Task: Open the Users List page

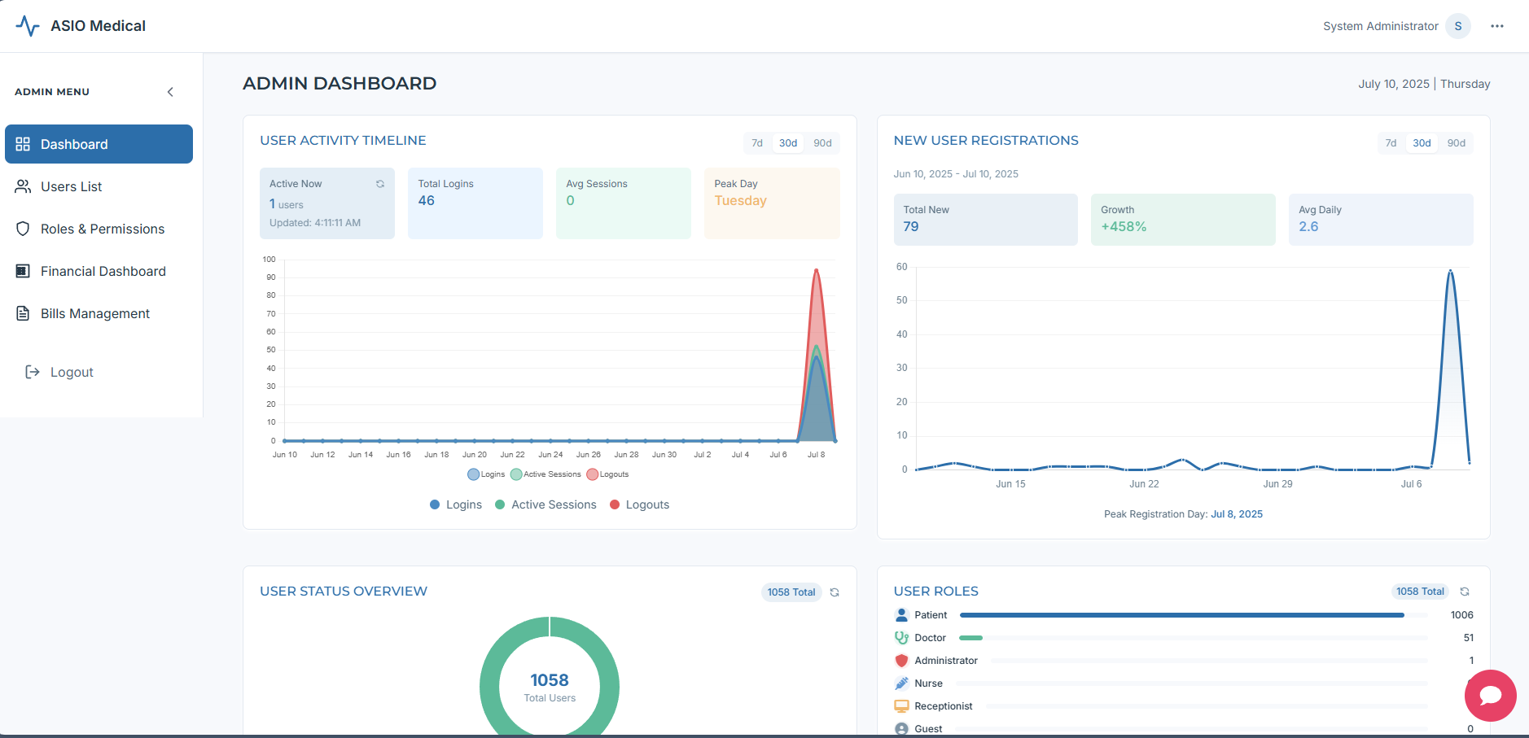Action: point(71,186)
